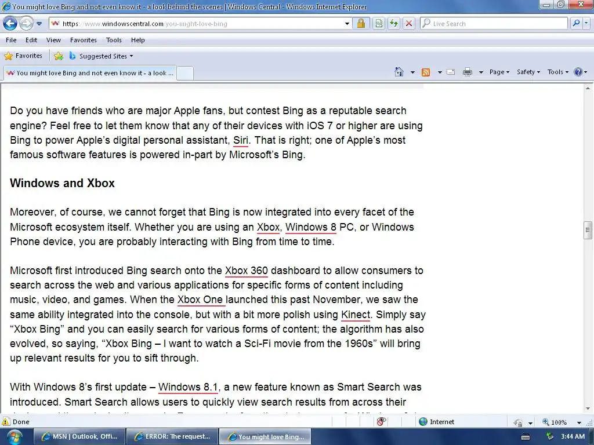Stop loading with the red X

click(409, 23)
